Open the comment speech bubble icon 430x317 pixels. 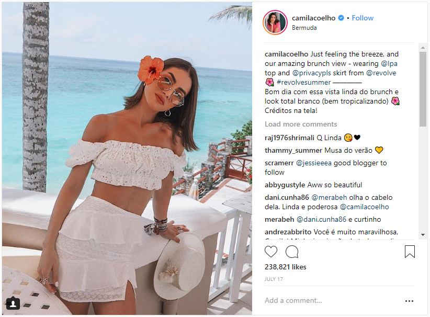point(292,252)
